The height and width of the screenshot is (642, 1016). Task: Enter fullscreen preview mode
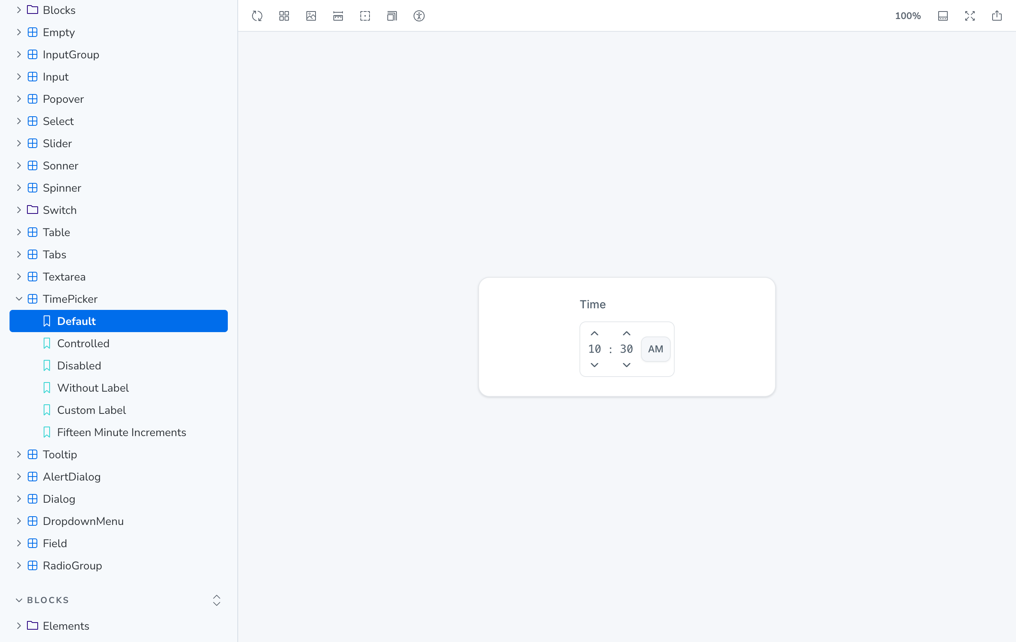[x=970, y=15]
